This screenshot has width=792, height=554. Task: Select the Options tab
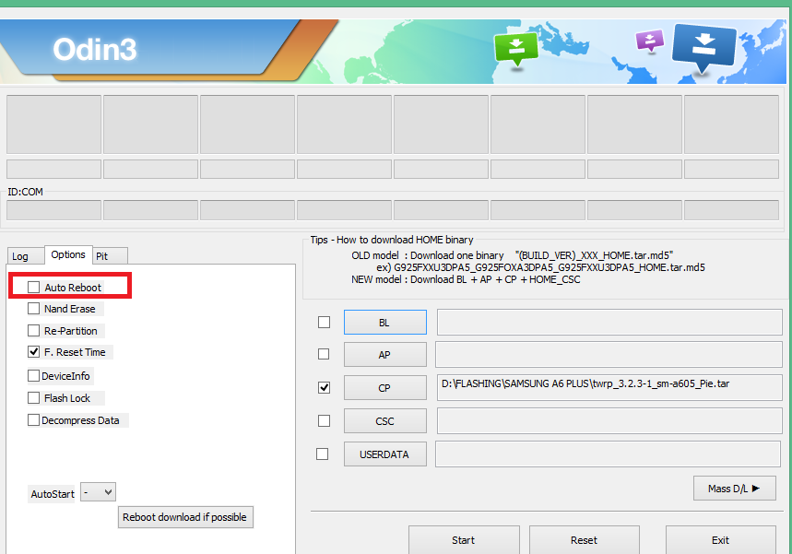(x=68, y=254)
